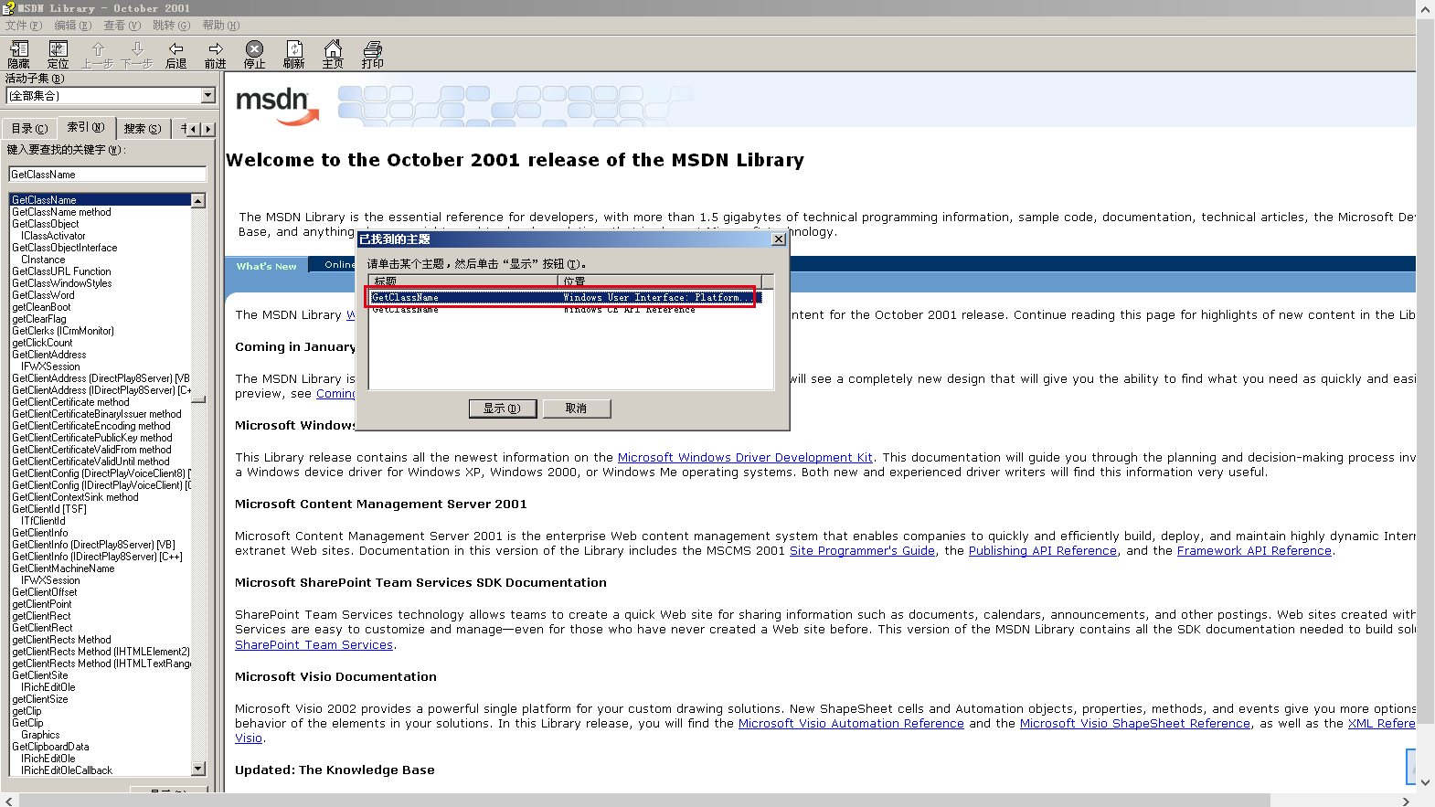The height and width of the screenshot is (807, 1435).
Task: Select the GetClientOffset index entry
Action: pos(45,592)
